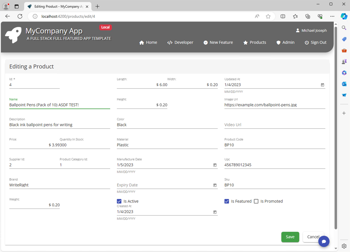Click the Color input field

[x=167, y=125]
